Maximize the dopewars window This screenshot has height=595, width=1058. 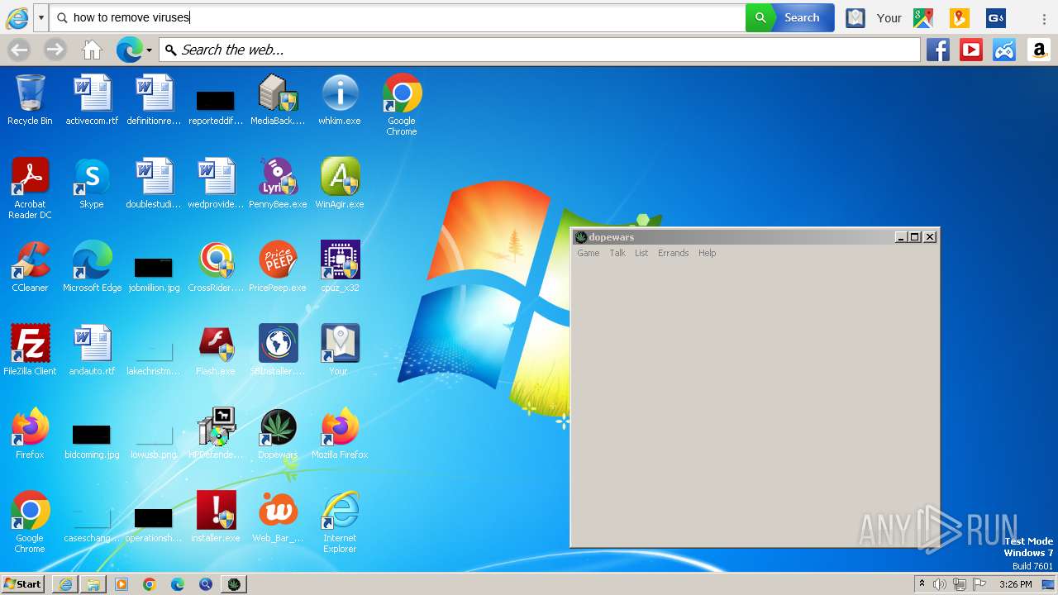coord(915,237)
